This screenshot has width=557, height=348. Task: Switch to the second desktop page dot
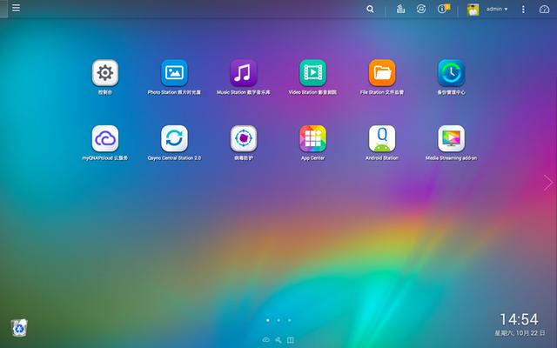point(278,320)
